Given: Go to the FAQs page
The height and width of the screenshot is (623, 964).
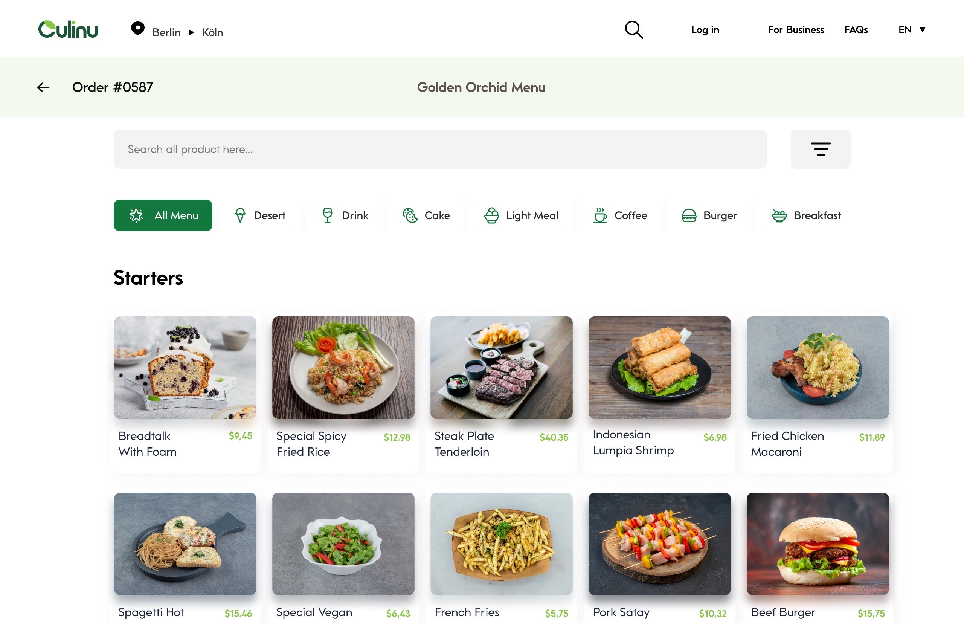Looking at the screenshot, I should point(856,29).
